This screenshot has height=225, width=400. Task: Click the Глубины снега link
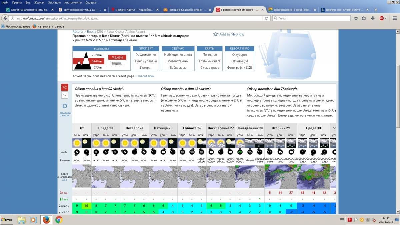pyautogui.click(x=210, y=61)
